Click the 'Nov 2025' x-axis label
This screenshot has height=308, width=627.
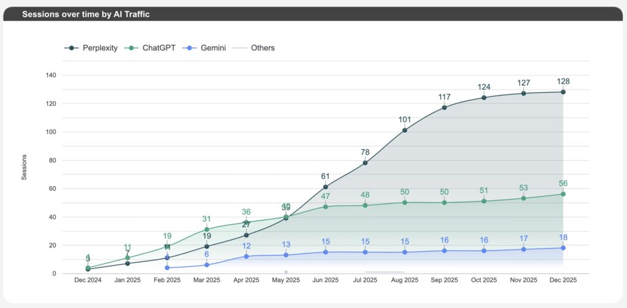pyautogui.click(x=524, y=280)
